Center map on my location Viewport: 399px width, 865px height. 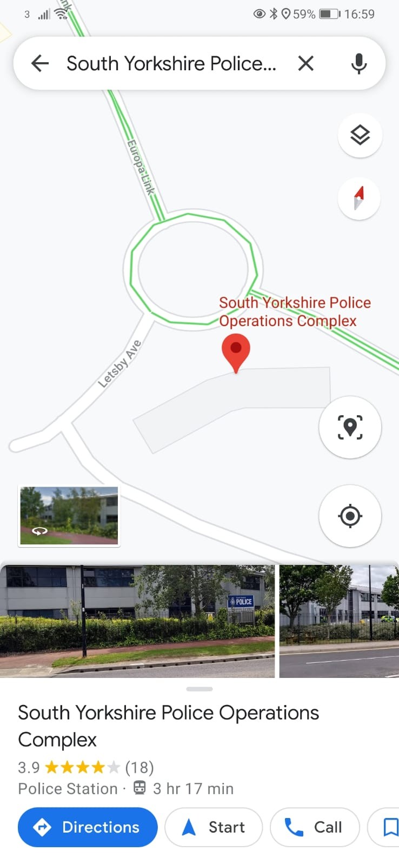pos(350,516)
